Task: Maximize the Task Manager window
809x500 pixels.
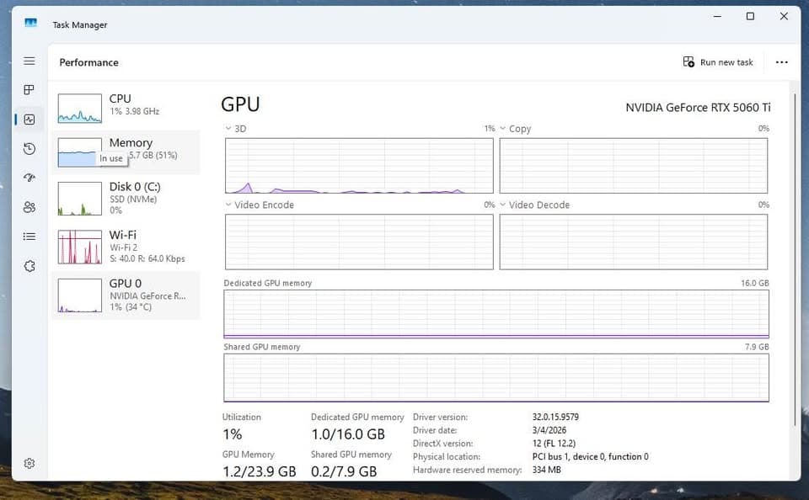Action: point(750,17)
